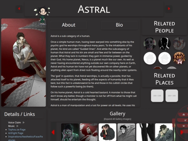Open third related person avatar in the top row
188x141 pixels.
point(179,44)
